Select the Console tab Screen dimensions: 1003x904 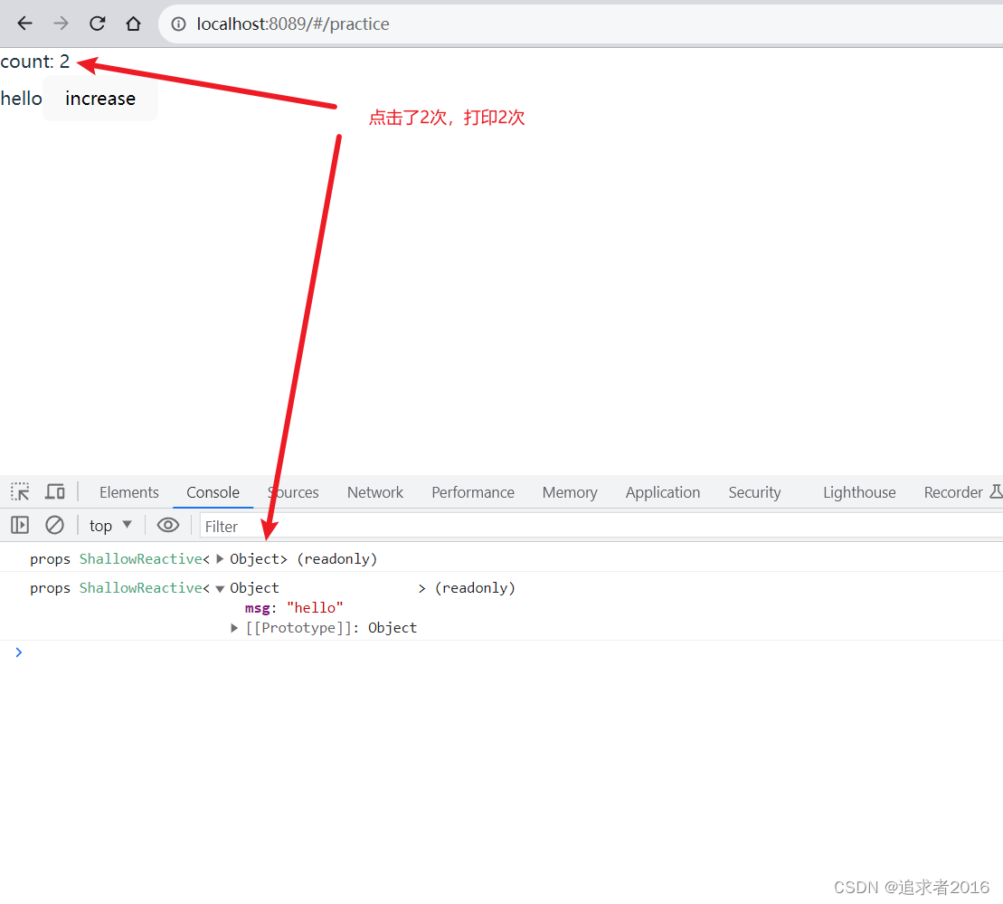213,492
